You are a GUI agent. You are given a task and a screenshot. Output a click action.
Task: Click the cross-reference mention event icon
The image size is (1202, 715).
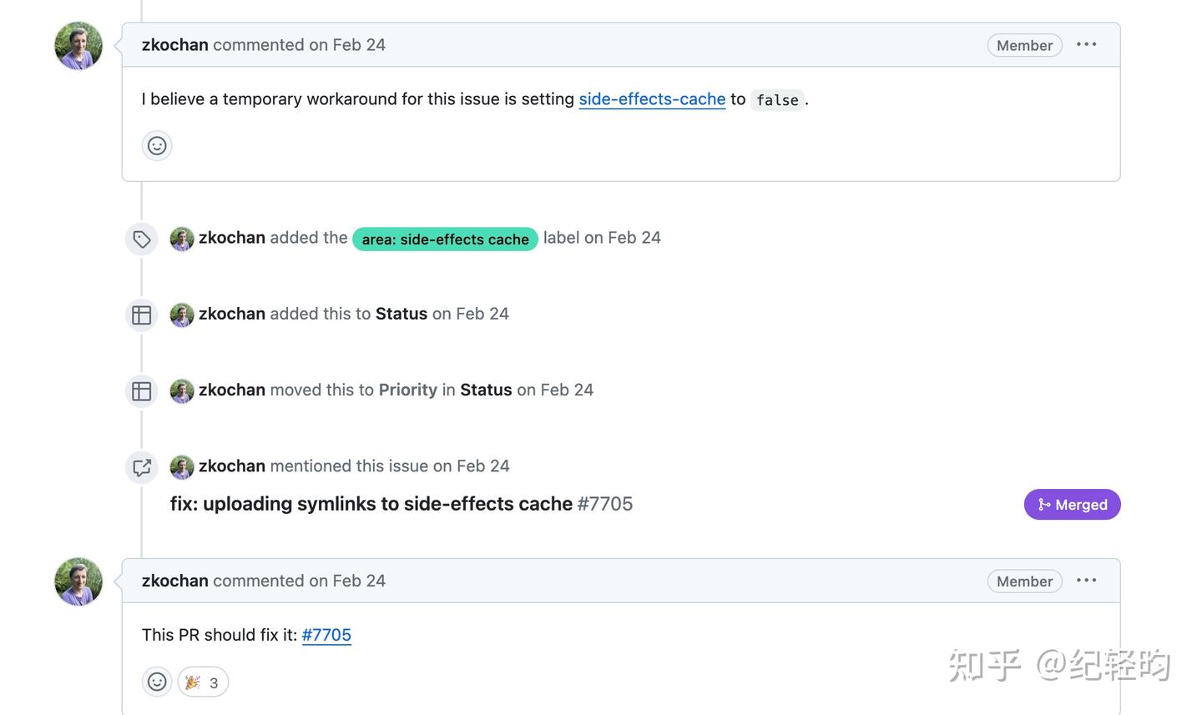coord(142,467)
